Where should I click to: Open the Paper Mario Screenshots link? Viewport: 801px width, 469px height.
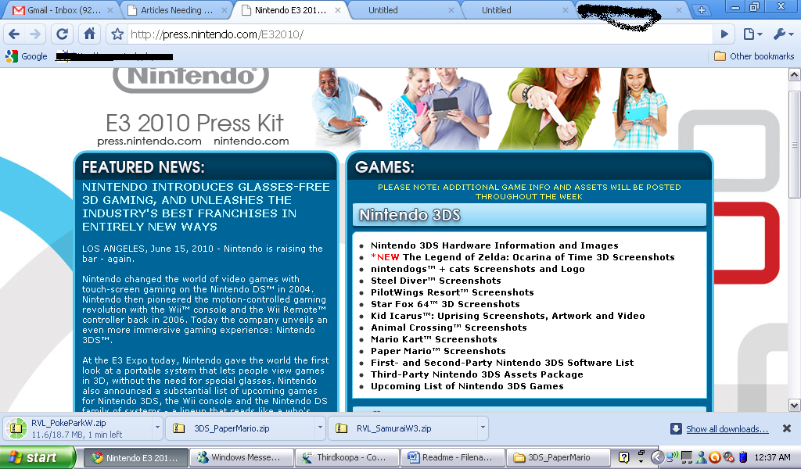[x=438, y=351]
